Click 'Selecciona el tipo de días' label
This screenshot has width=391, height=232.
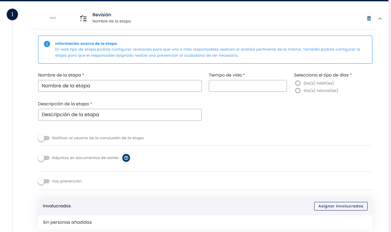[x=323, y=75]
